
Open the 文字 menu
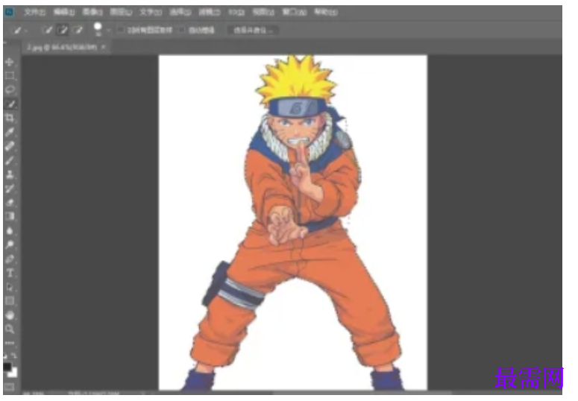tap(151, 12)
